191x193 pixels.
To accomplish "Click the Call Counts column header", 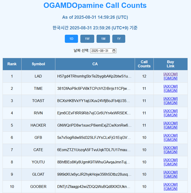I will point(144,64).
